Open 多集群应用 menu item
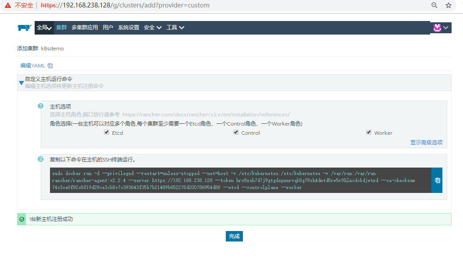This screenshot has height=259, width=463. pyautogui.click(x=85, y=28)
